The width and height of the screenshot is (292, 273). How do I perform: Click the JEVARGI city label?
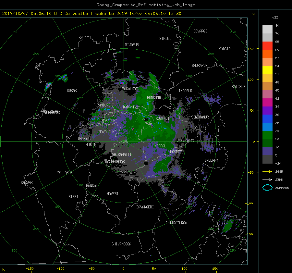200,31
